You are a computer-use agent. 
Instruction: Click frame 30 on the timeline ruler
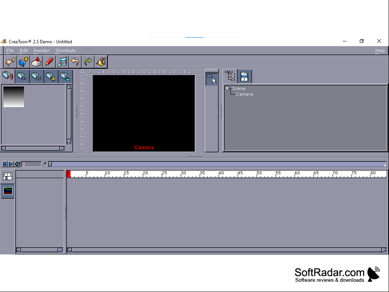(183, 174)
